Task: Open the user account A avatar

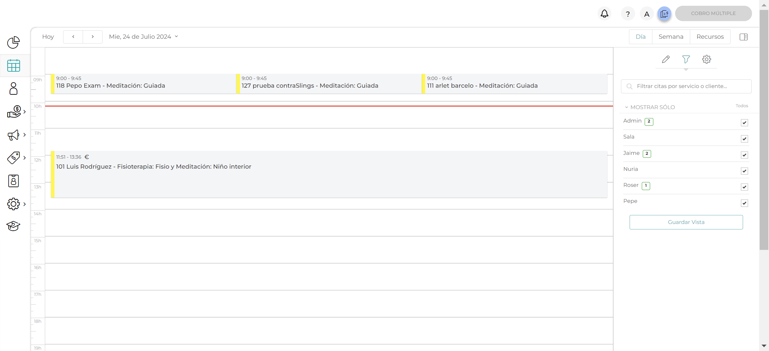Action: pos(647,14)
